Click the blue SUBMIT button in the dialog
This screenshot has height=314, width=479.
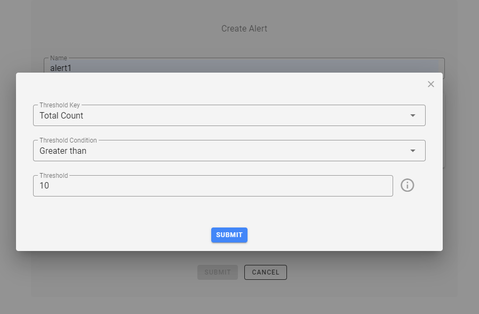(229, 234)
